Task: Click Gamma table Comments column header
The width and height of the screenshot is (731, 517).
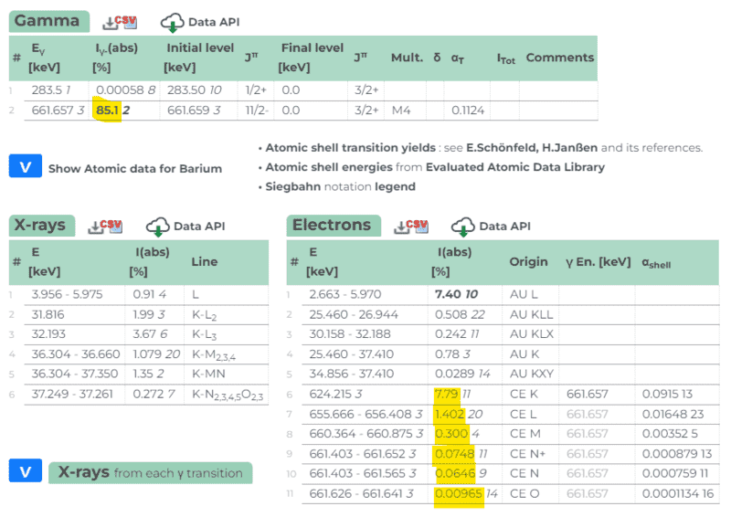Action: pyautogui.click(x=560, y=58)
